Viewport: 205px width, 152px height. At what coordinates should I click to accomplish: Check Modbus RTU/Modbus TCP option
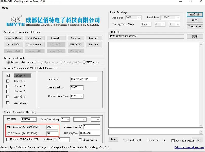coord(8,139)
